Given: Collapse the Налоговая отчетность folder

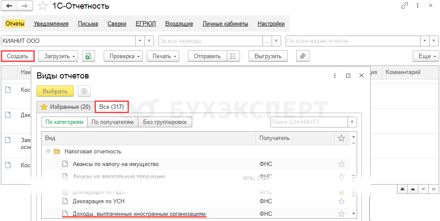Looking at the screenshot, I should tap(48, 152).
